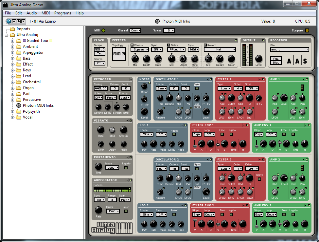Click the minus (previous program) toolbar button
Viewport: 319px width, 242px height.
pos(14,21)
